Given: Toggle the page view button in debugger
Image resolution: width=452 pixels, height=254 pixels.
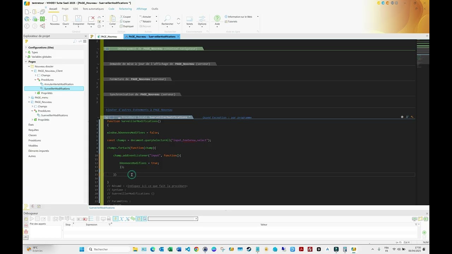Looking at the screenshot, I should tap(139, 219).
